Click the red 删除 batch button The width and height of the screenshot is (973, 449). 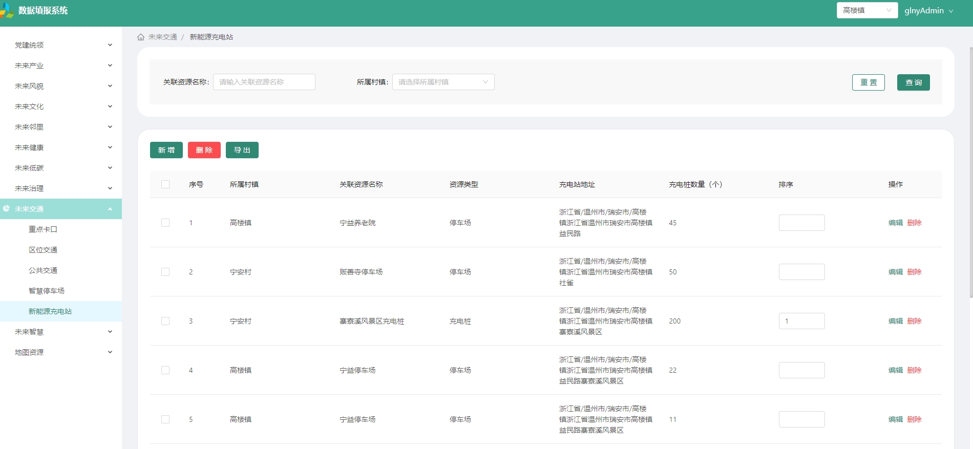204,150
